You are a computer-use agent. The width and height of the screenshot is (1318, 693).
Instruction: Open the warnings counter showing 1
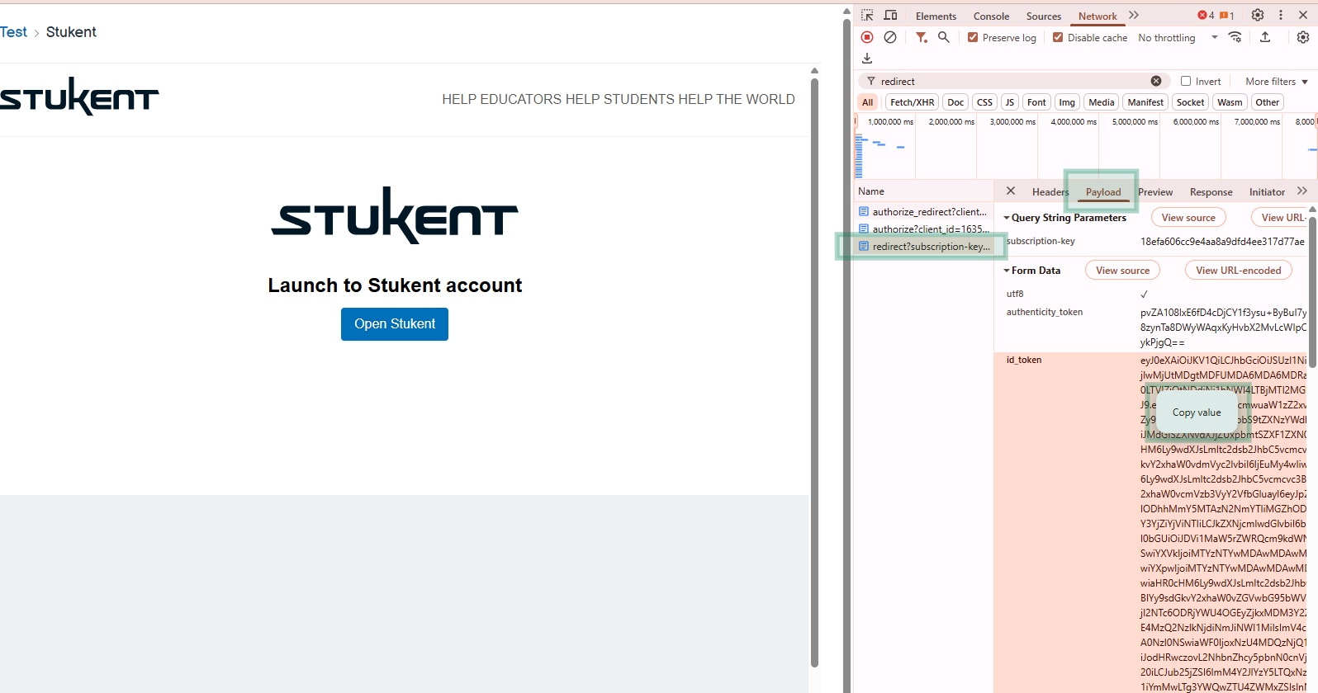(1227, 16)
